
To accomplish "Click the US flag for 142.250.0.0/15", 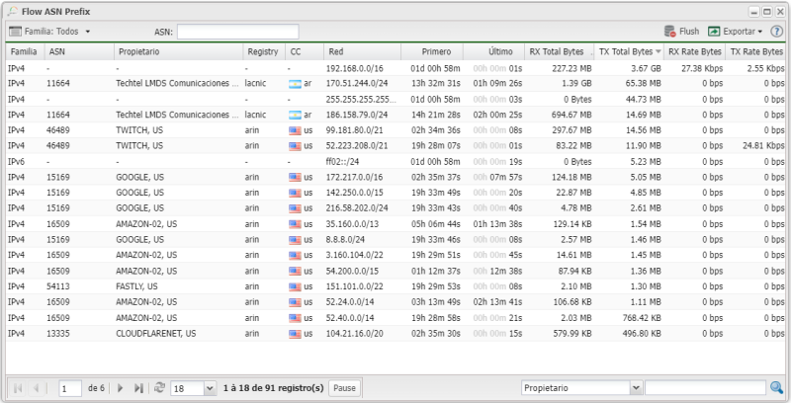I will pos(295,193).
